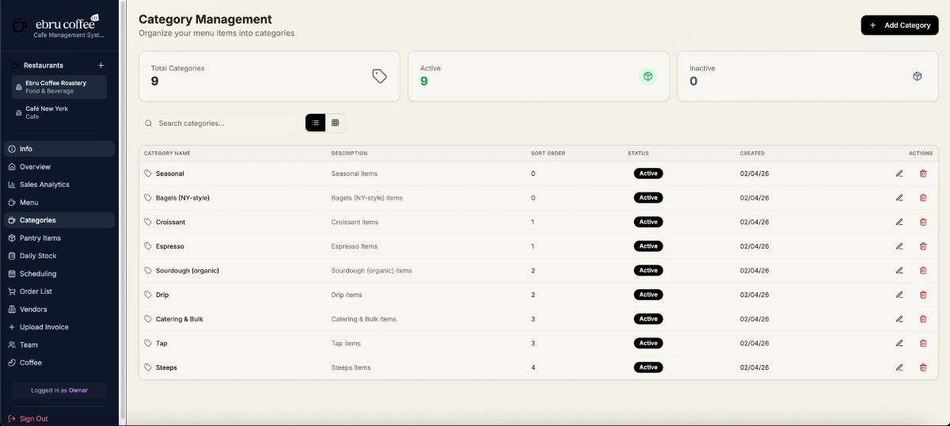Click the pencil edit icon for Seasonal
This screenshot has width=950, height=426.
pyautogui.click(x=899, y=173)
